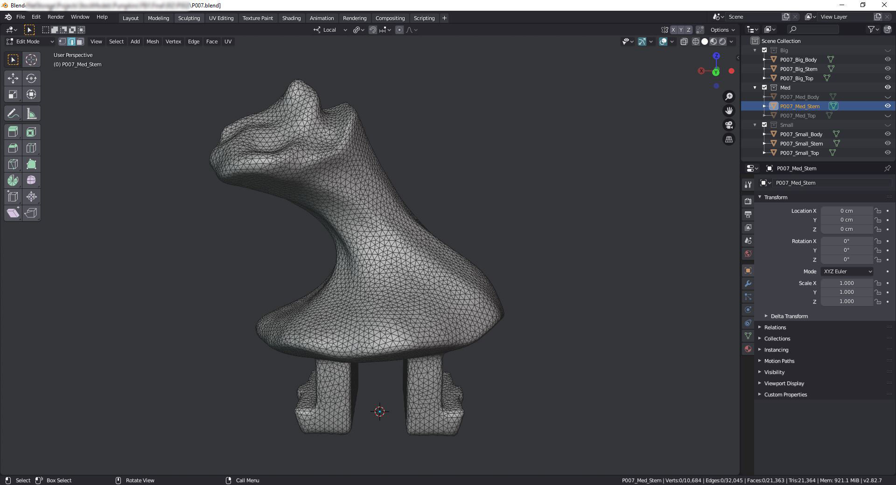Image resolution: width=896 pixels, height=485 pixels.
Task: Toggle X-ray view button
Action: (x=684, y=42)
